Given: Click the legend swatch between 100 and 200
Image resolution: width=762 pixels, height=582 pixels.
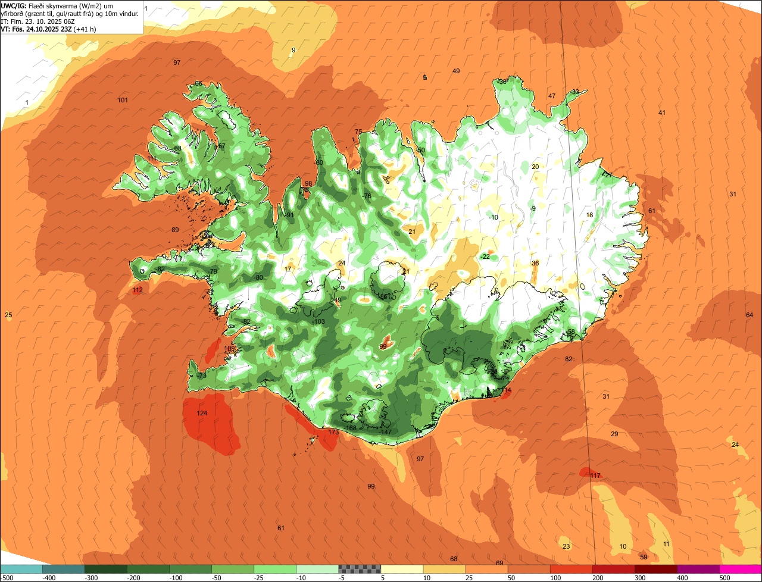Looking at the screenshot, I should (x=570, y=568).
